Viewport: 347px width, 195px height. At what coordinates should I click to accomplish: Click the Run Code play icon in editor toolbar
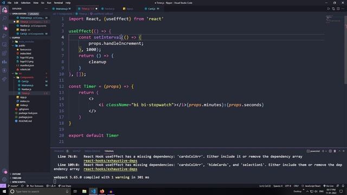[329, 9]
